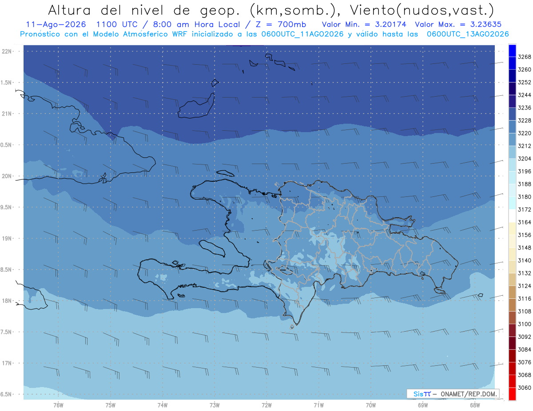Pick the tan swatch between 3124 and 3116

click(x=512, y=292)
